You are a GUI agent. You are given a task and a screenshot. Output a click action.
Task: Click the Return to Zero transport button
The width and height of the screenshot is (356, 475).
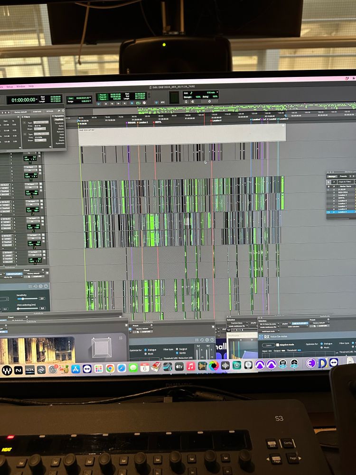106,104
